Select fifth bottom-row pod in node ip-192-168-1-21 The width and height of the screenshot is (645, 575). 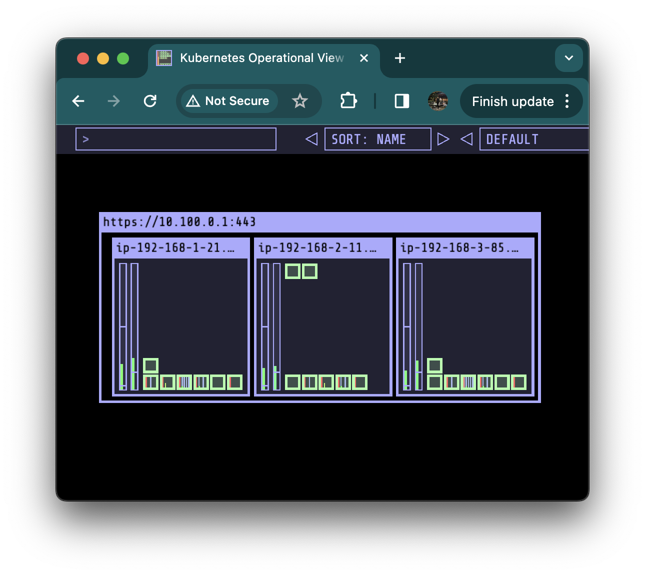[x=218, y=382]
